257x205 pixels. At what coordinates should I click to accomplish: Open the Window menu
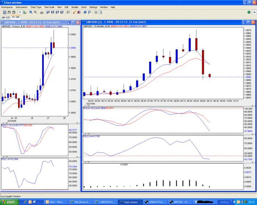pos(104,7)
